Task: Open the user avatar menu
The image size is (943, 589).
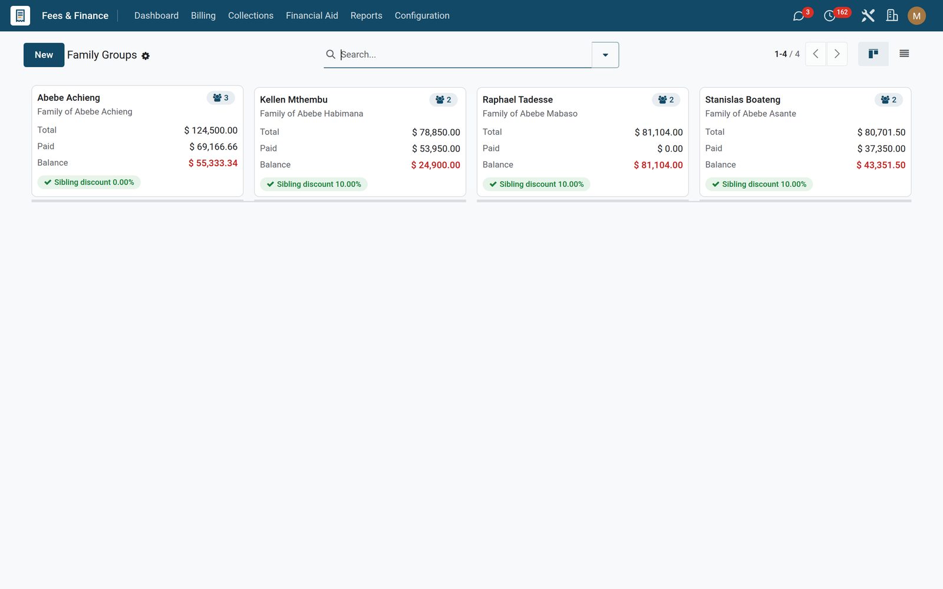Action: [916, 16]
